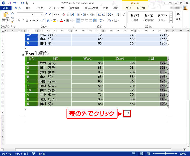Toggle Strikethrough formatting
The image size is (190, 156).
[x=34, y=21]
